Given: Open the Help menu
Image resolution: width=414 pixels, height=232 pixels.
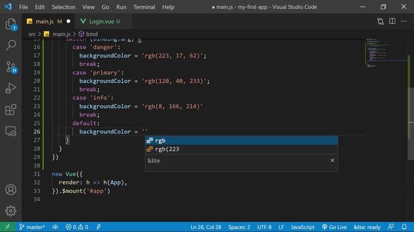Looking at the screenshot, I should click(168, 7).
